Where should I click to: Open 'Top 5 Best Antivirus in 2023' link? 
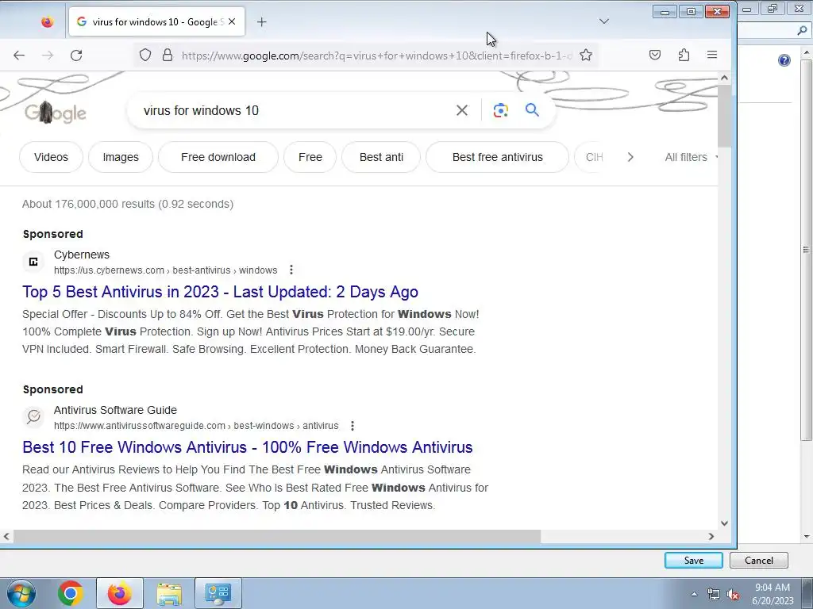[221, 292]
